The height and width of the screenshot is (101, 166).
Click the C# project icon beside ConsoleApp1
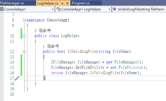point(2,9)
